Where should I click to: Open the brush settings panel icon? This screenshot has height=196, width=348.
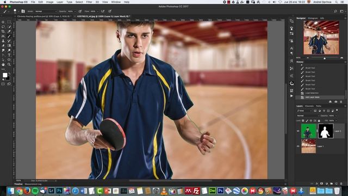coord(23,11)
